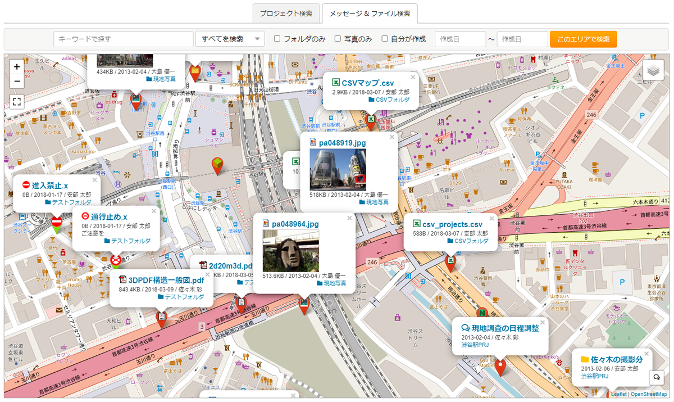
Task: Enable the フォルダのみ checkbox
Action: coord(277,39)
